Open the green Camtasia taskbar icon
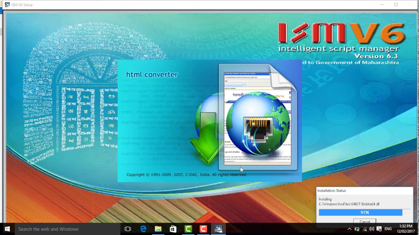This screenshot has width=419, height=235. [188, 229]
